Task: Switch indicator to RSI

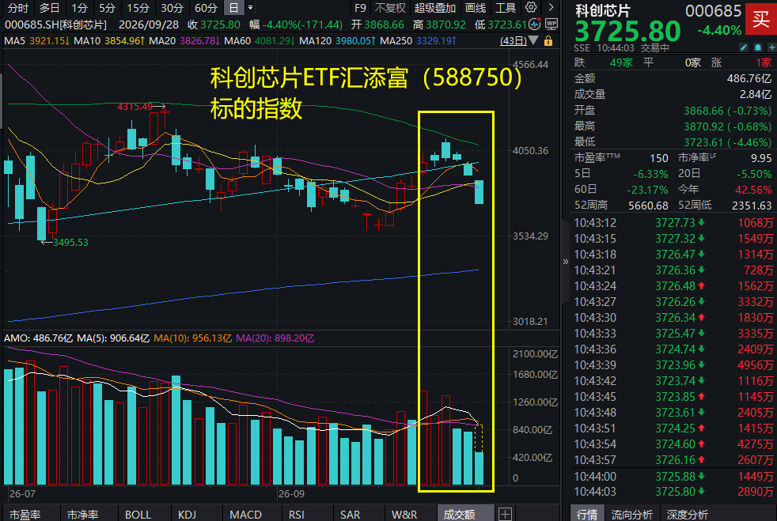Action: (297, 514)
